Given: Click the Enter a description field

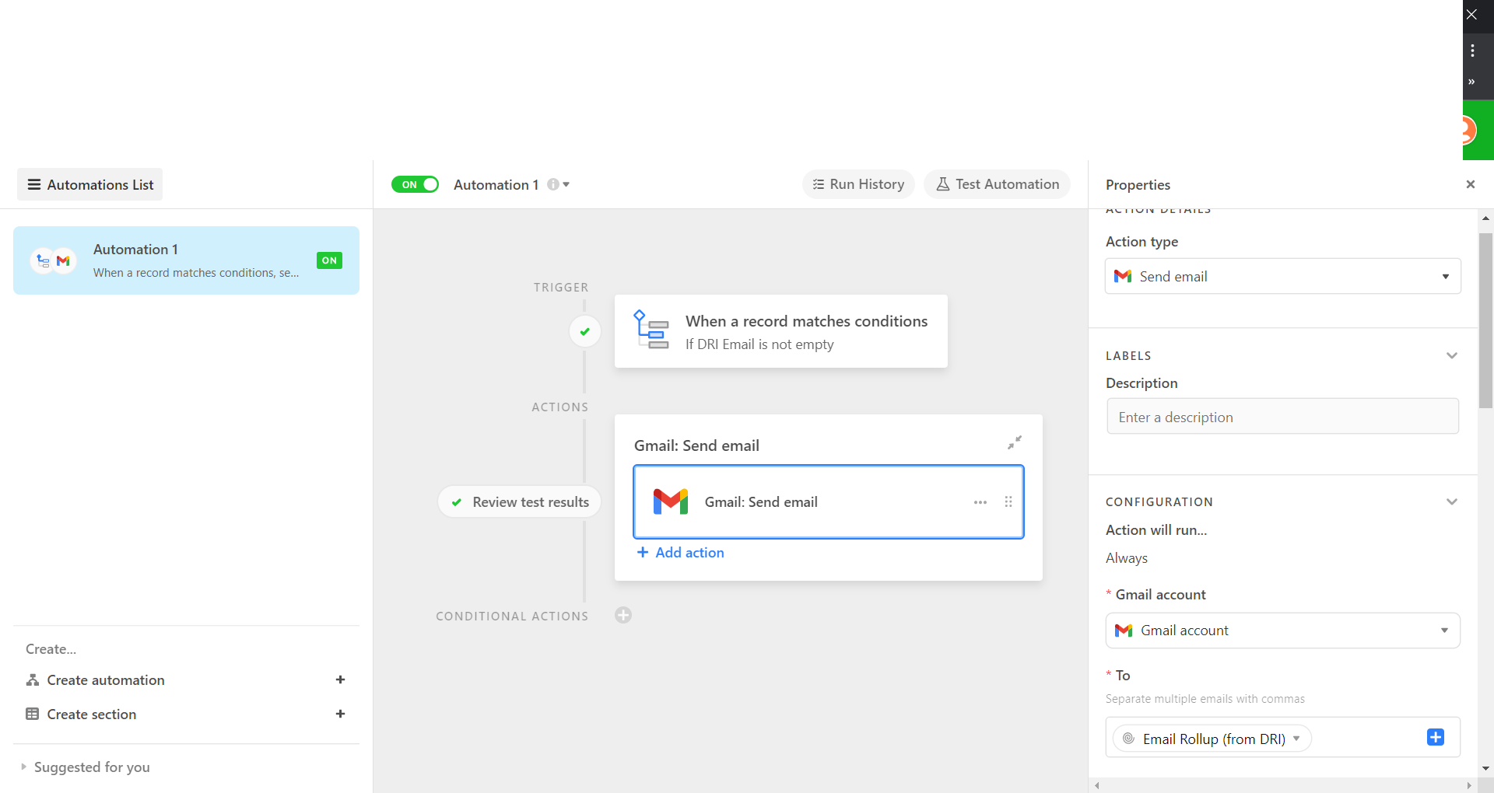Looking at the screenshot, I should click(1282, 417).
